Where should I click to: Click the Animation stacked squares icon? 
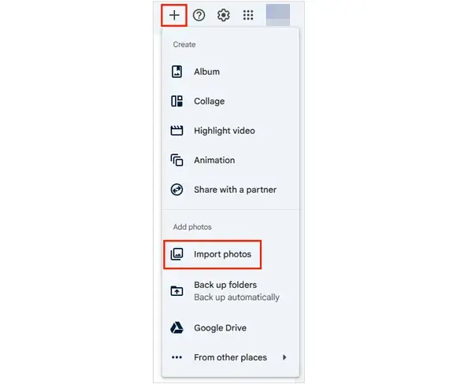click(176, 160)
